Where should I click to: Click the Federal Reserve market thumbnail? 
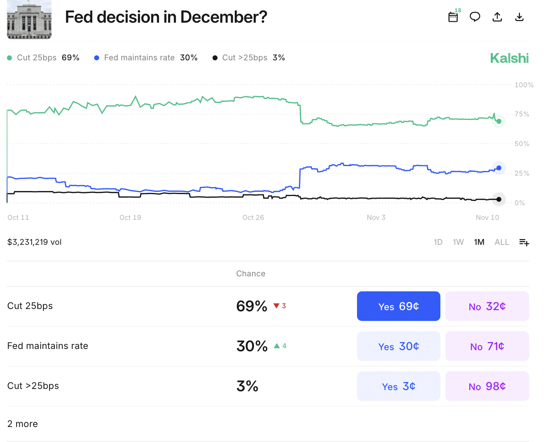pos(29,20)
